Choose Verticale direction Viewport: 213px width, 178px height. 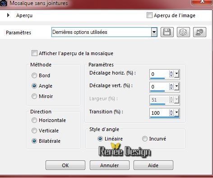point(34,131)
